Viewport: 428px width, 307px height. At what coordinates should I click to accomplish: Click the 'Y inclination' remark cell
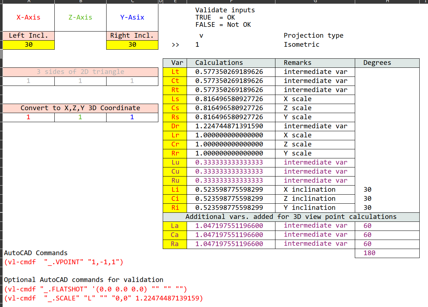315,208
